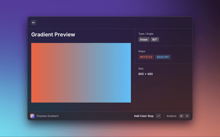Click the K shortcut key badge
This screenshot has width=220, height=137.
[x=187, y=116]
